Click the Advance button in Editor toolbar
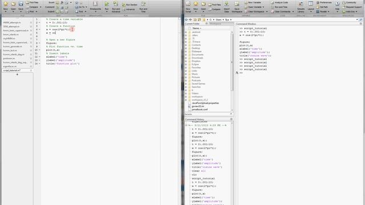The image size is (365, 205). 128,9
